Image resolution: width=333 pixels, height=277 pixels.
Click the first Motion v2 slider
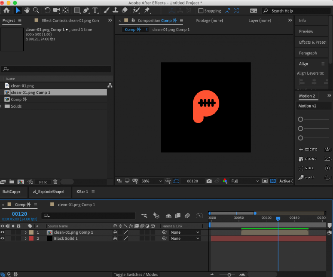[301, 119]
